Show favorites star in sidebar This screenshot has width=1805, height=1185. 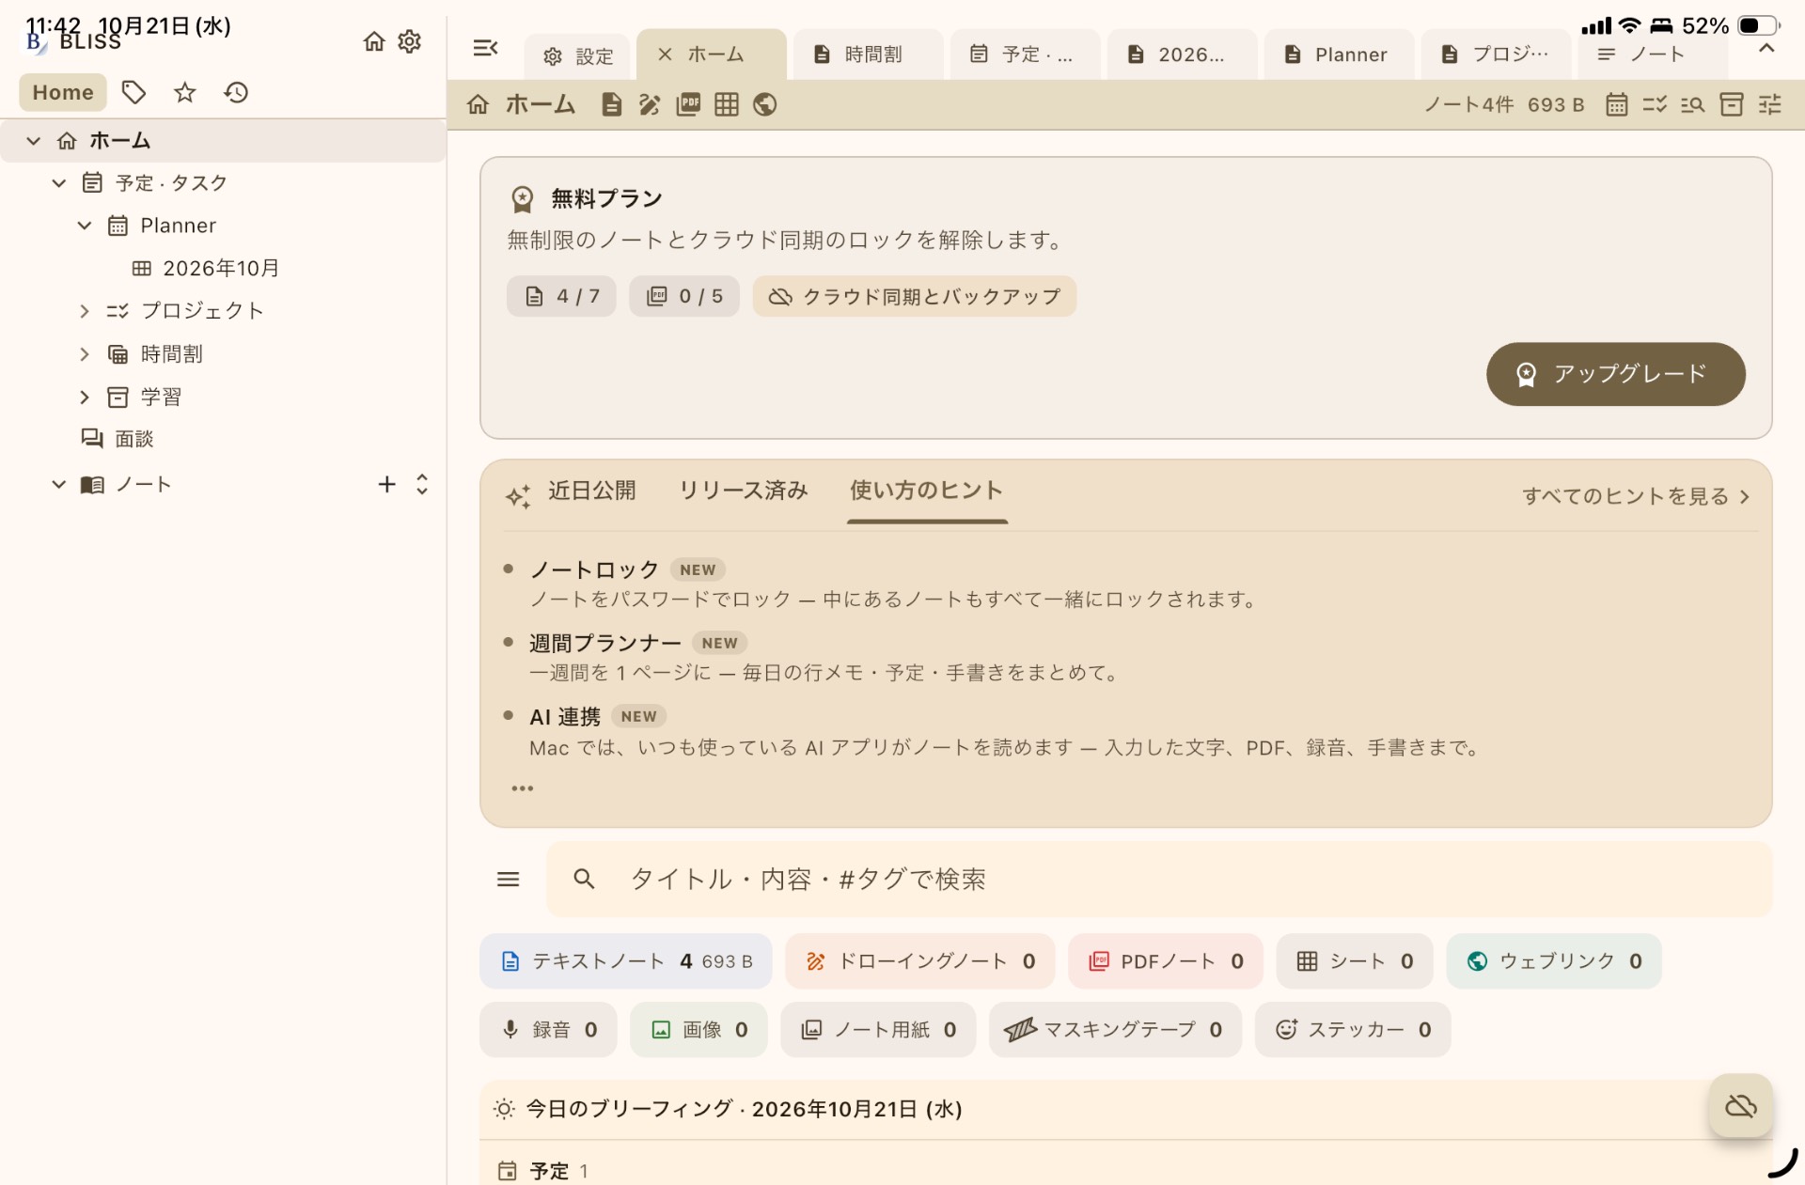point(185,92)
